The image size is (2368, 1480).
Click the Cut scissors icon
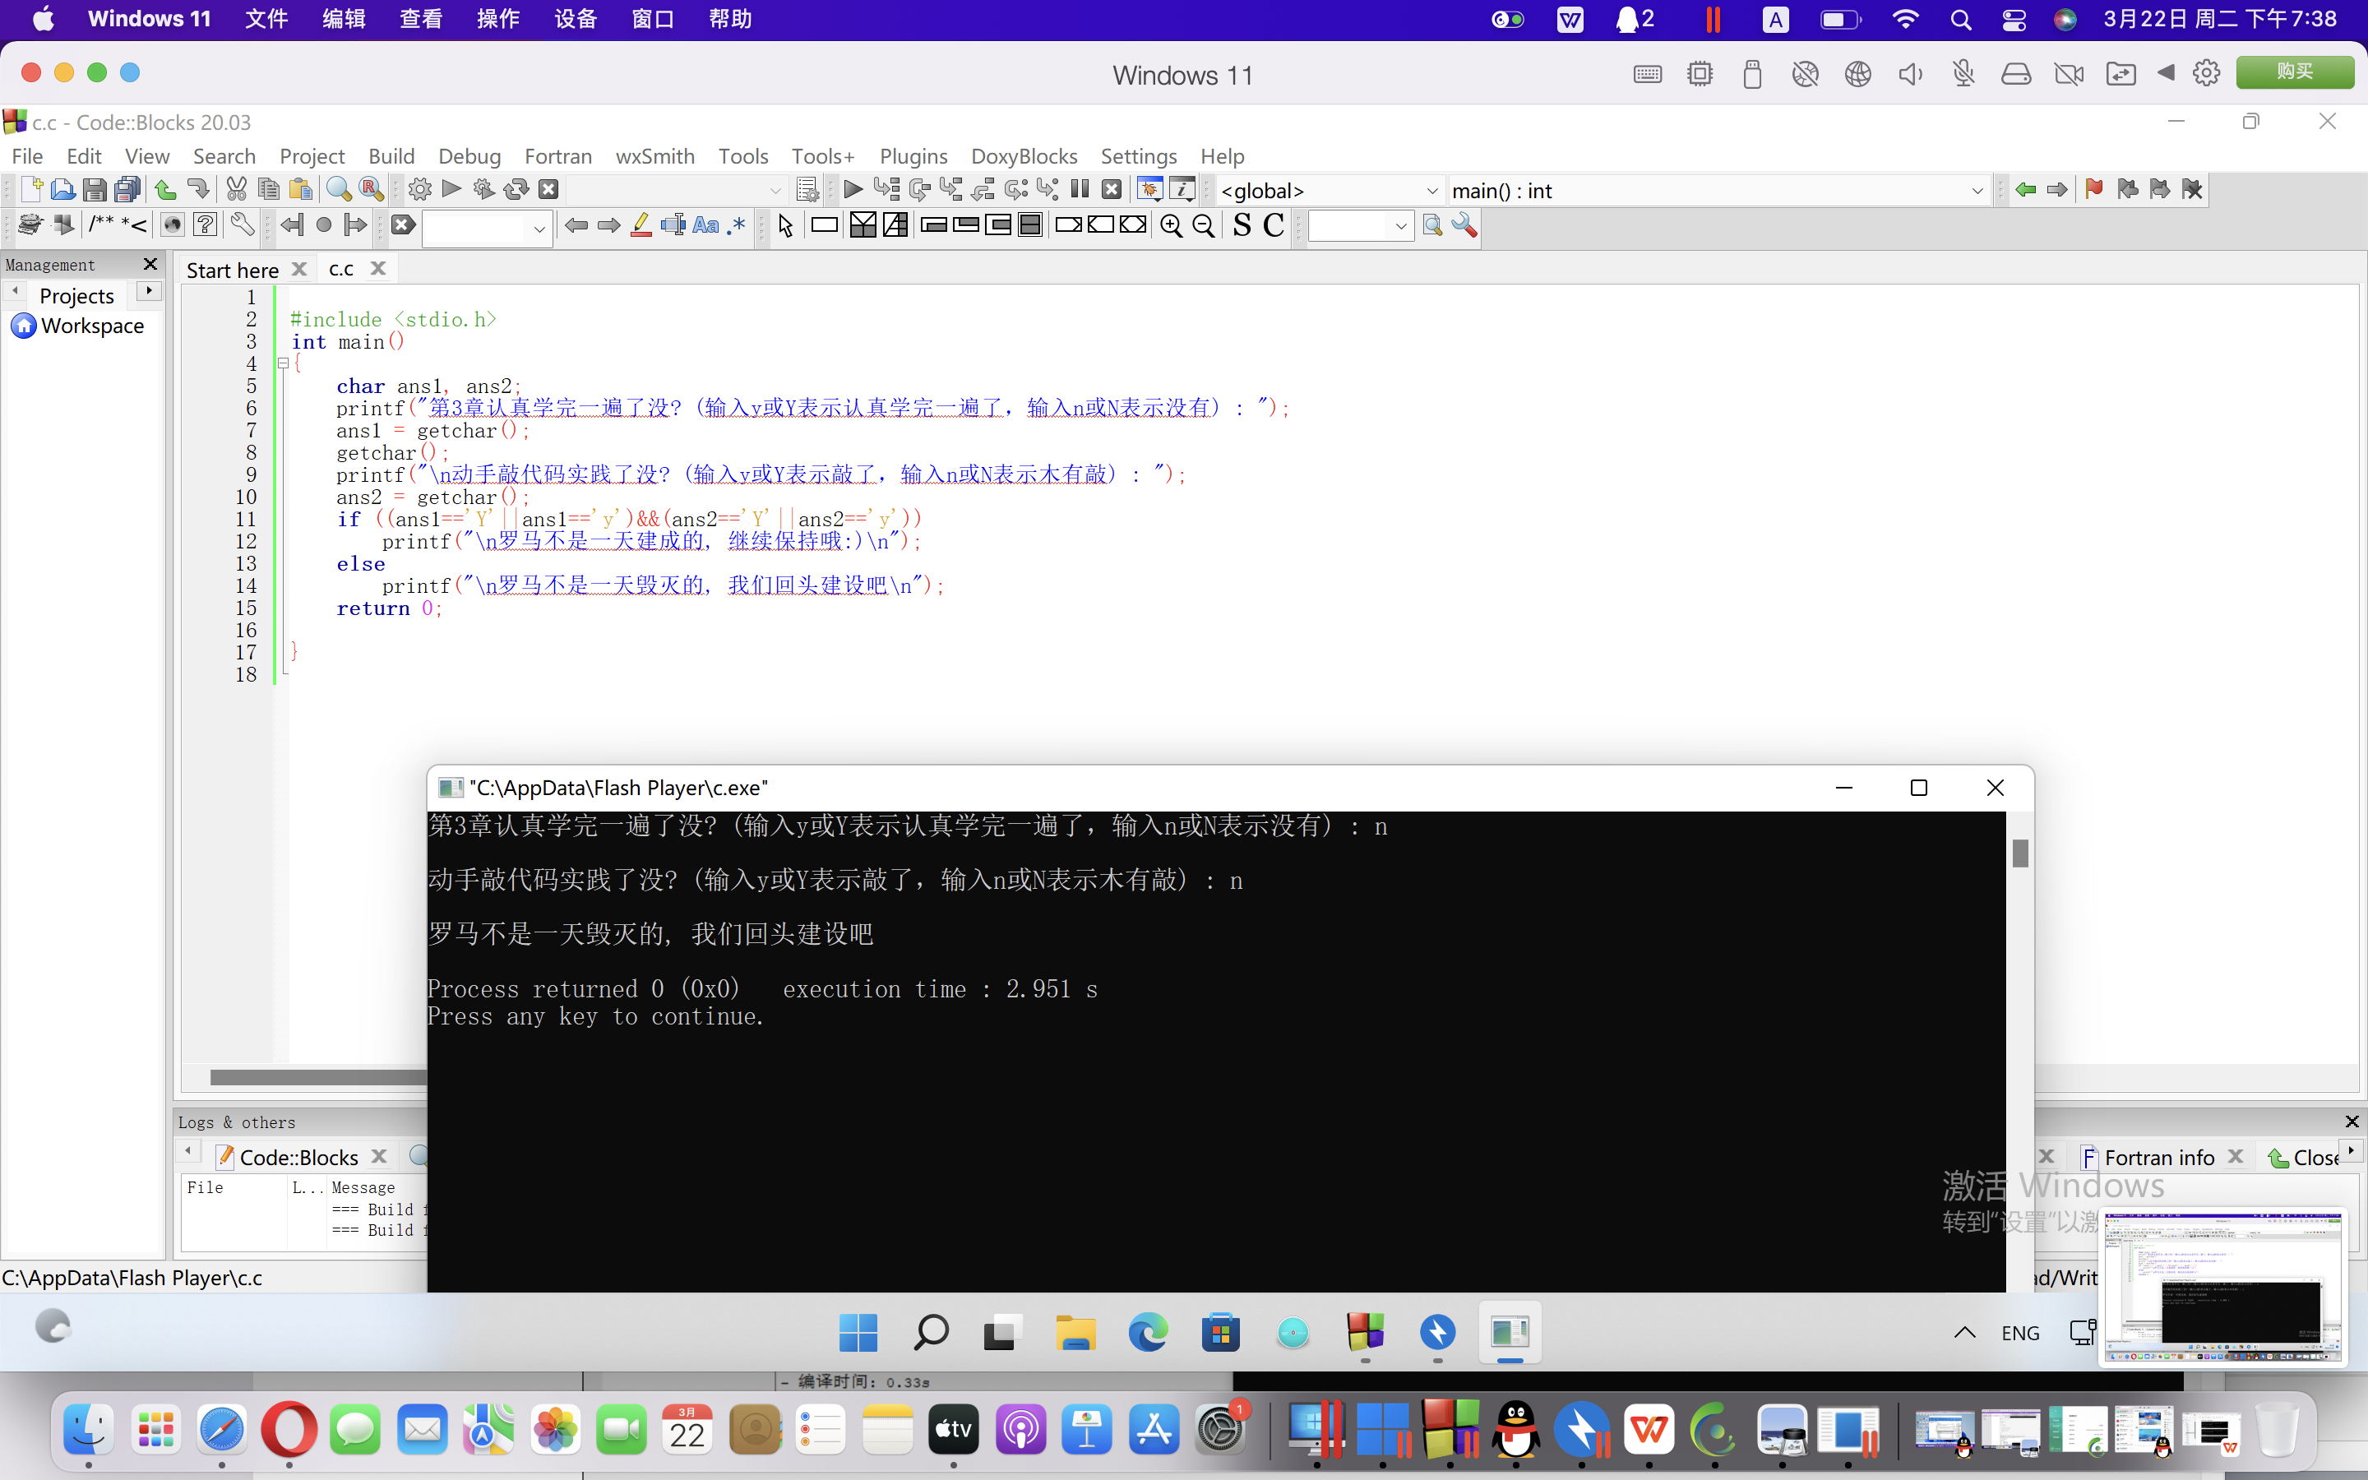click(236, 190)
